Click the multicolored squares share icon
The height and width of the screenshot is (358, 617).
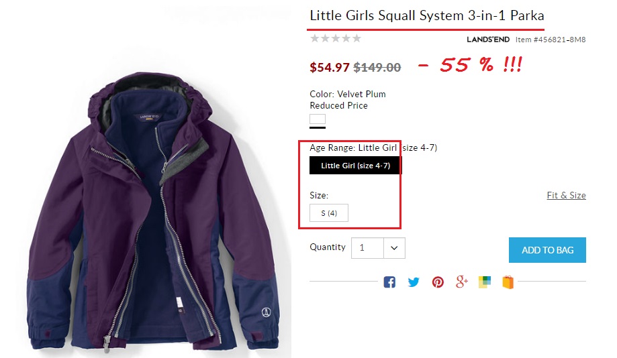pos(485,282)
